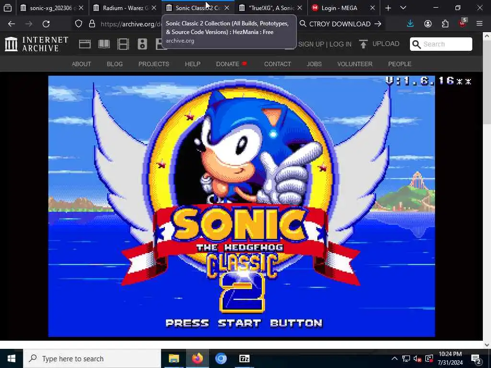Click the Sonic Classic 2 title screen image
Image resolution: width=491 pixels, height=368 pixels.
(242, 206)
